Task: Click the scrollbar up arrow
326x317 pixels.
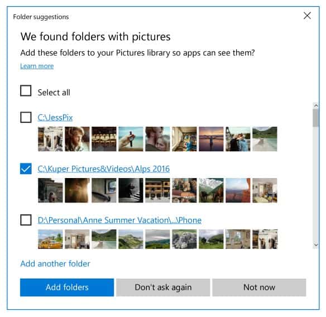Action: [316, 105]
